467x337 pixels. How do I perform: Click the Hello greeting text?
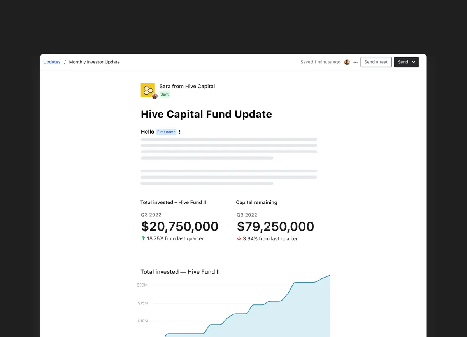pos(147,132)
